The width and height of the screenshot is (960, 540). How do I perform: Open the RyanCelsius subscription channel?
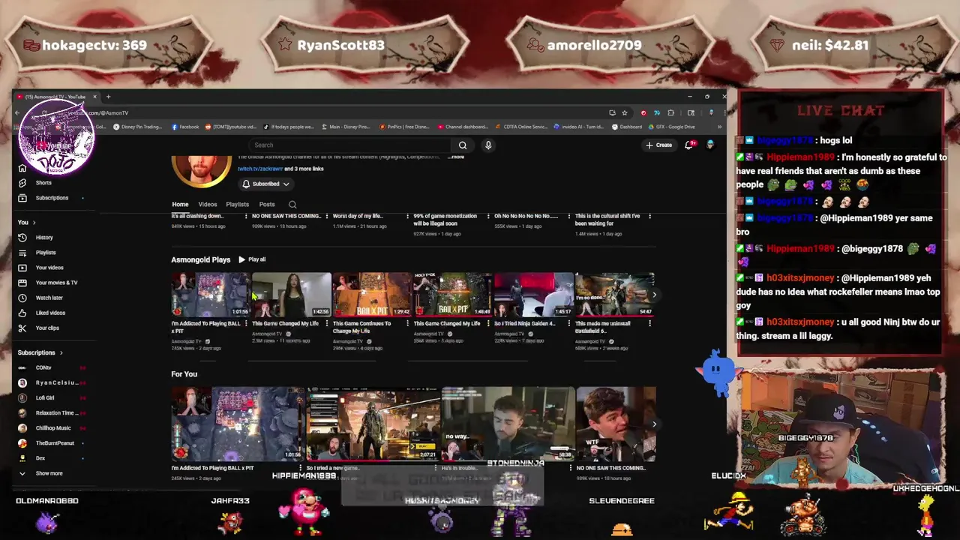coord(56,382)
